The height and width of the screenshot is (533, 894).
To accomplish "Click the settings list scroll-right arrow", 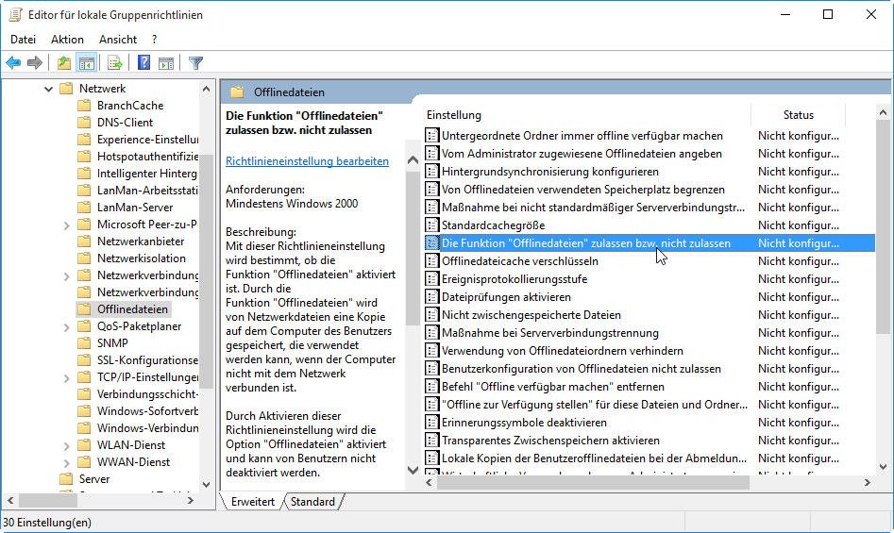I will tap(868, 482).
